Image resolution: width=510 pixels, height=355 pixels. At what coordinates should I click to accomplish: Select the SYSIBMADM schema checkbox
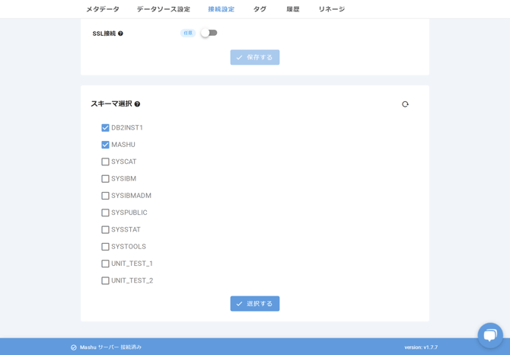tap(105, 196)
